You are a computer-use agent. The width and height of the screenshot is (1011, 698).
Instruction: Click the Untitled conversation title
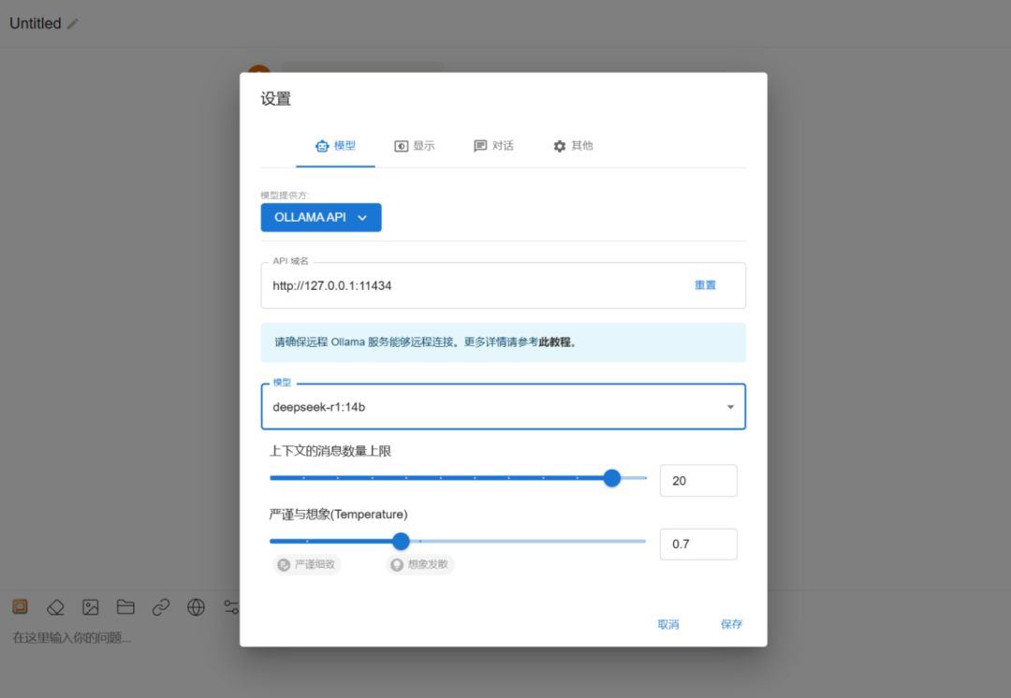point(36,23)
